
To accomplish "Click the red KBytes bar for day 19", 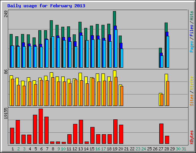I will [x=115, y=132].
